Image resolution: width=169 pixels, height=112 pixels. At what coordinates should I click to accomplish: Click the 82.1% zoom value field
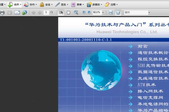tap(97, 12)
